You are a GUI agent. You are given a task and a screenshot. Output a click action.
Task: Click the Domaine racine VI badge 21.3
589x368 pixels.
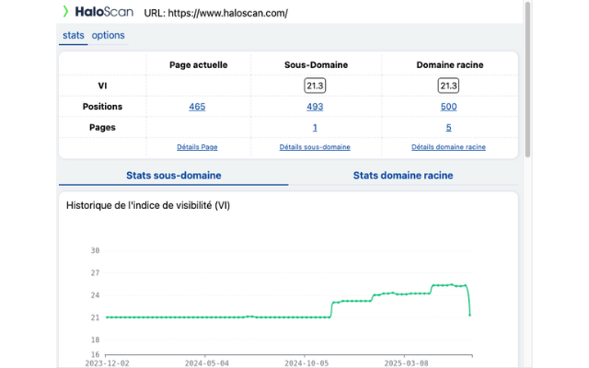pyautogui.click(x=448, y=86)
